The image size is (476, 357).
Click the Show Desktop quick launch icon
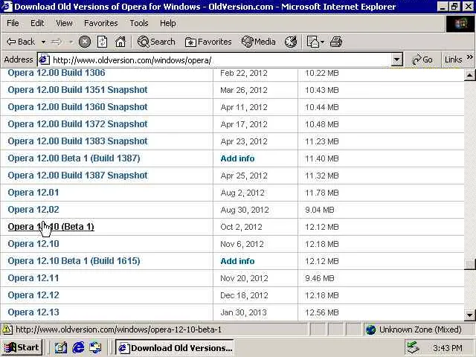(95, 347)
